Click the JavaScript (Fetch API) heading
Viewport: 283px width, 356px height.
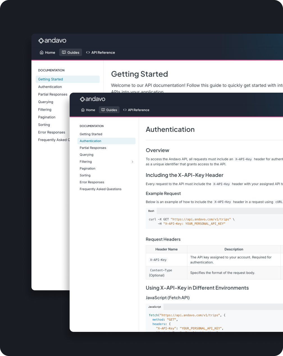click(x=168, y=298)
